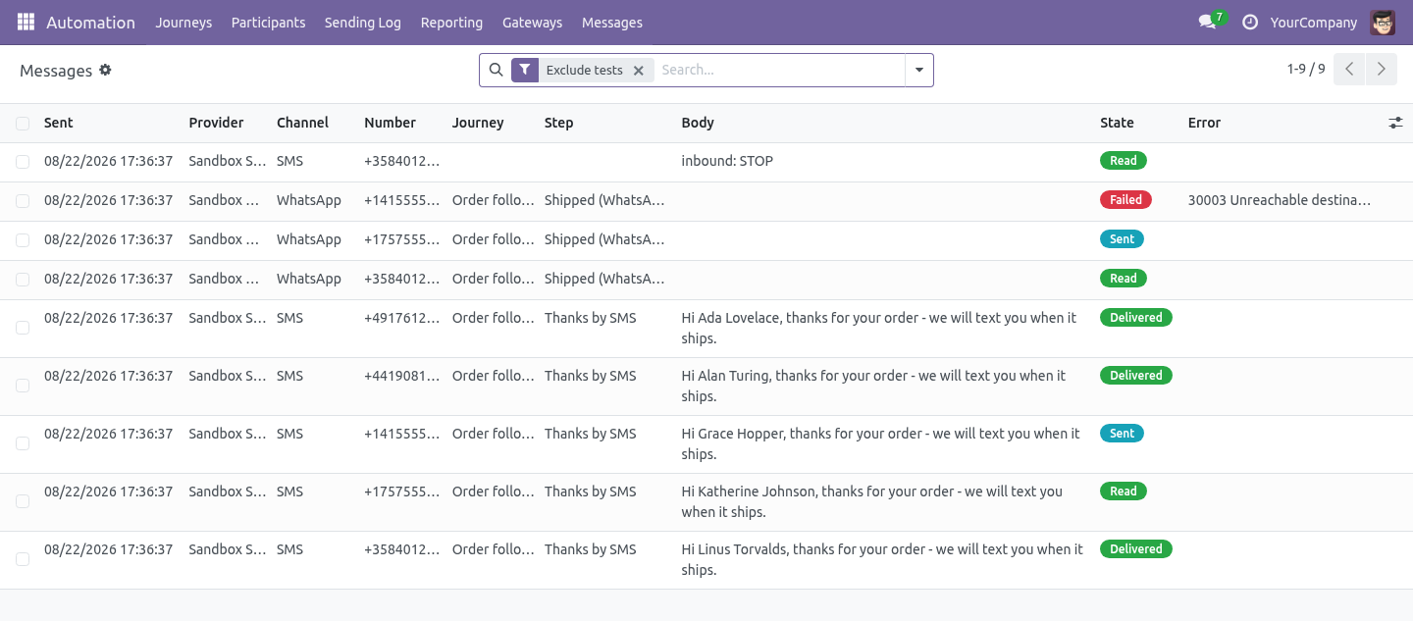
Task: Go to previous page of records
Action: click(1349, 70)
